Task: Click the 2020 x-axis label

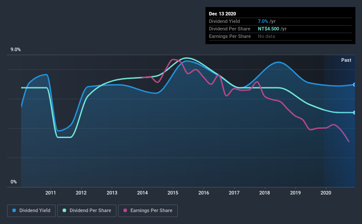Action: click(326, 193)
